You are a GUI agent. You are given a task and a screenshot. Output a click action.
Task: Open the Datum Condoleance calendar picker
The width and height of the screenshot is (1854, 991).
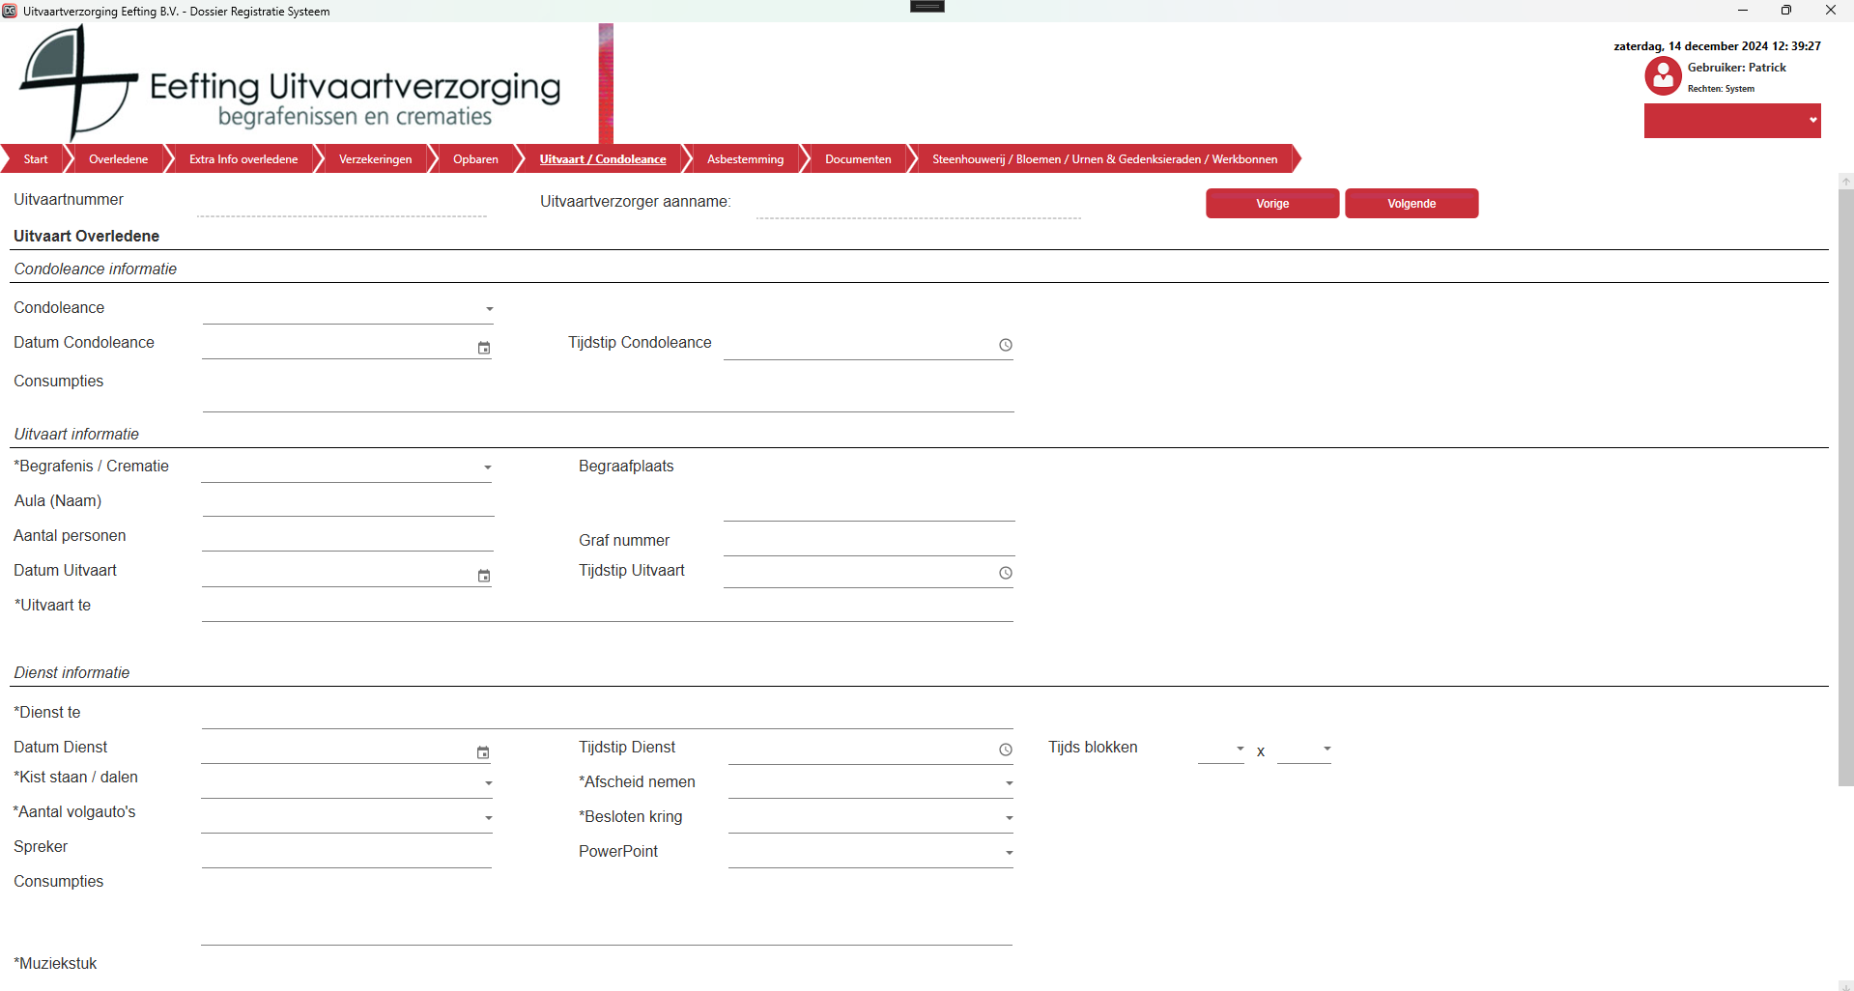(484, 348)
